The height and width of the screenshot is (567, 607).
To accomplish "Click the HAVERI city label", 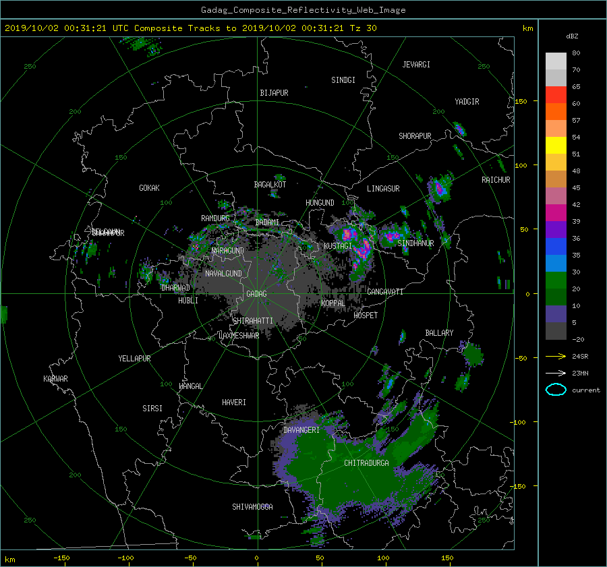I will (x=234, y=402).
